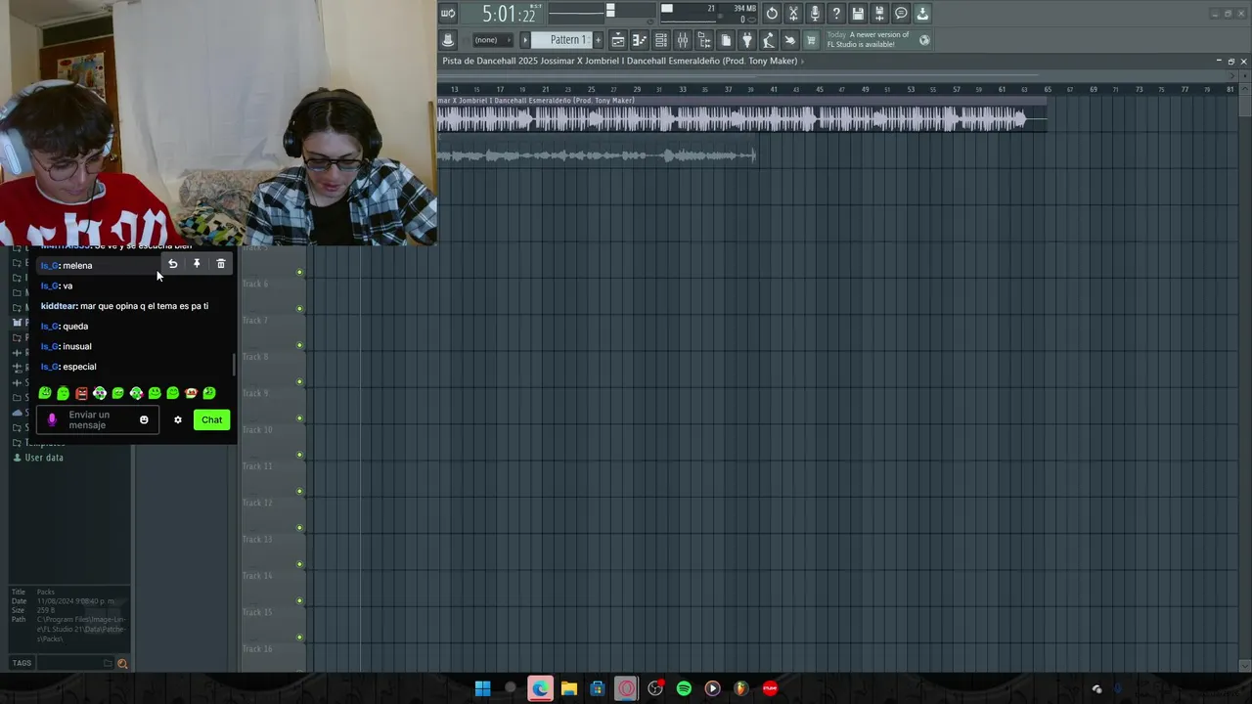Click the purple microphone icon in chat

pyautogui.click(x=52, y=420)
